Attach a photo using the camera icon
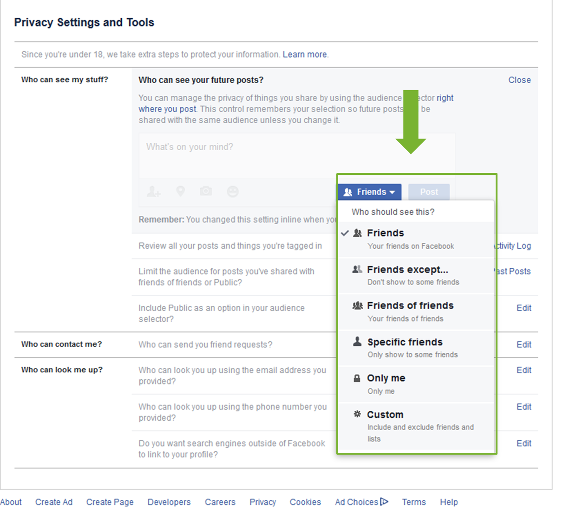 (x=206, y=191)
